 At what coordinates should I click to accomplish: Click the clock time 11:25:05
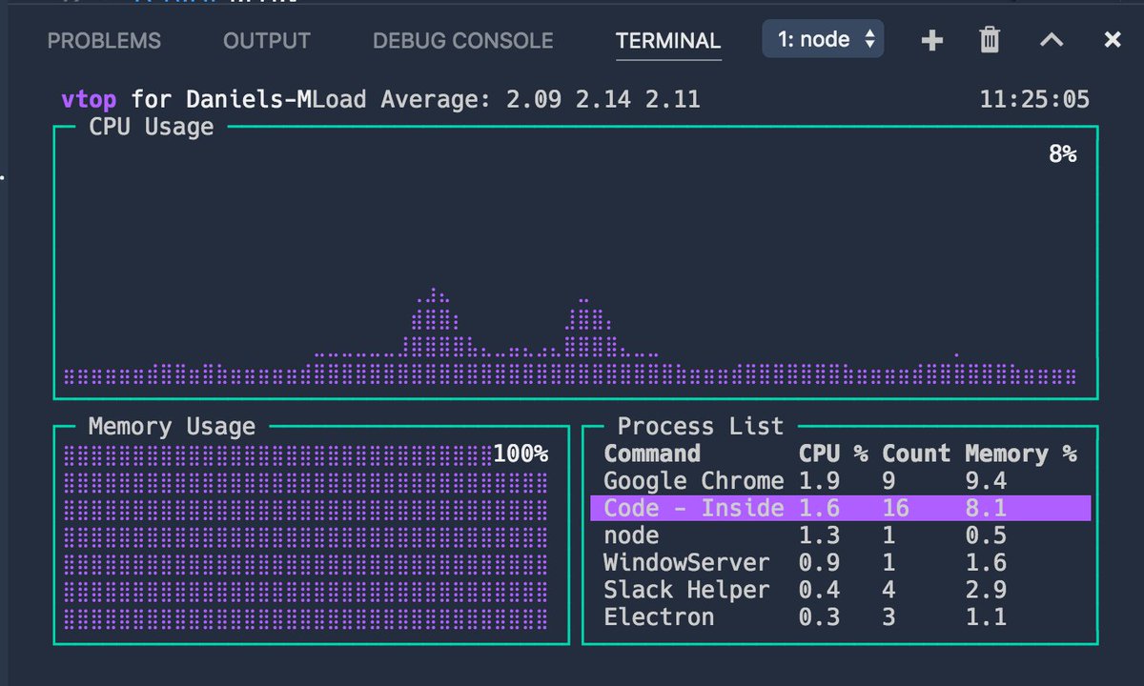[1034, 99]
